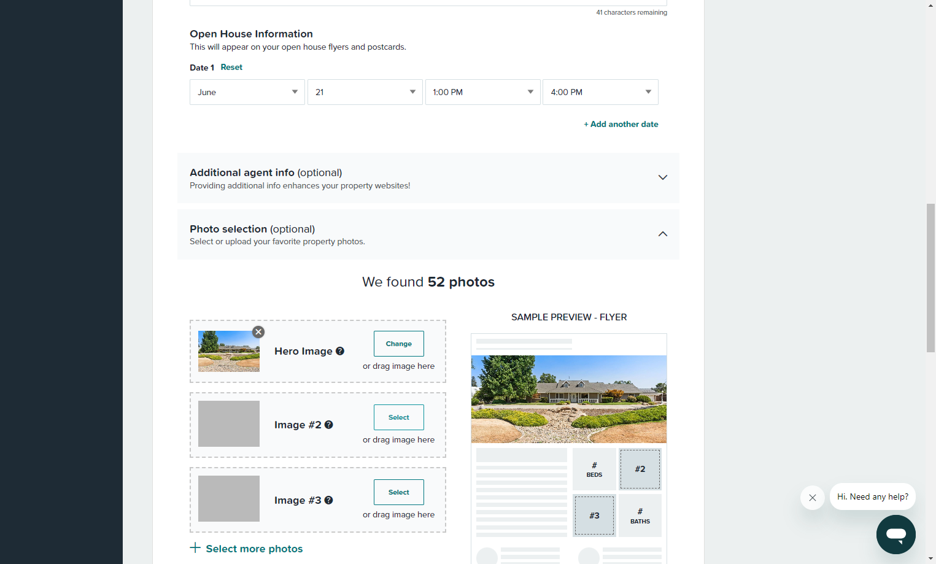The image size is (936, 564).
Task: Expand the Additional agent info section
Action: [428, 178]
